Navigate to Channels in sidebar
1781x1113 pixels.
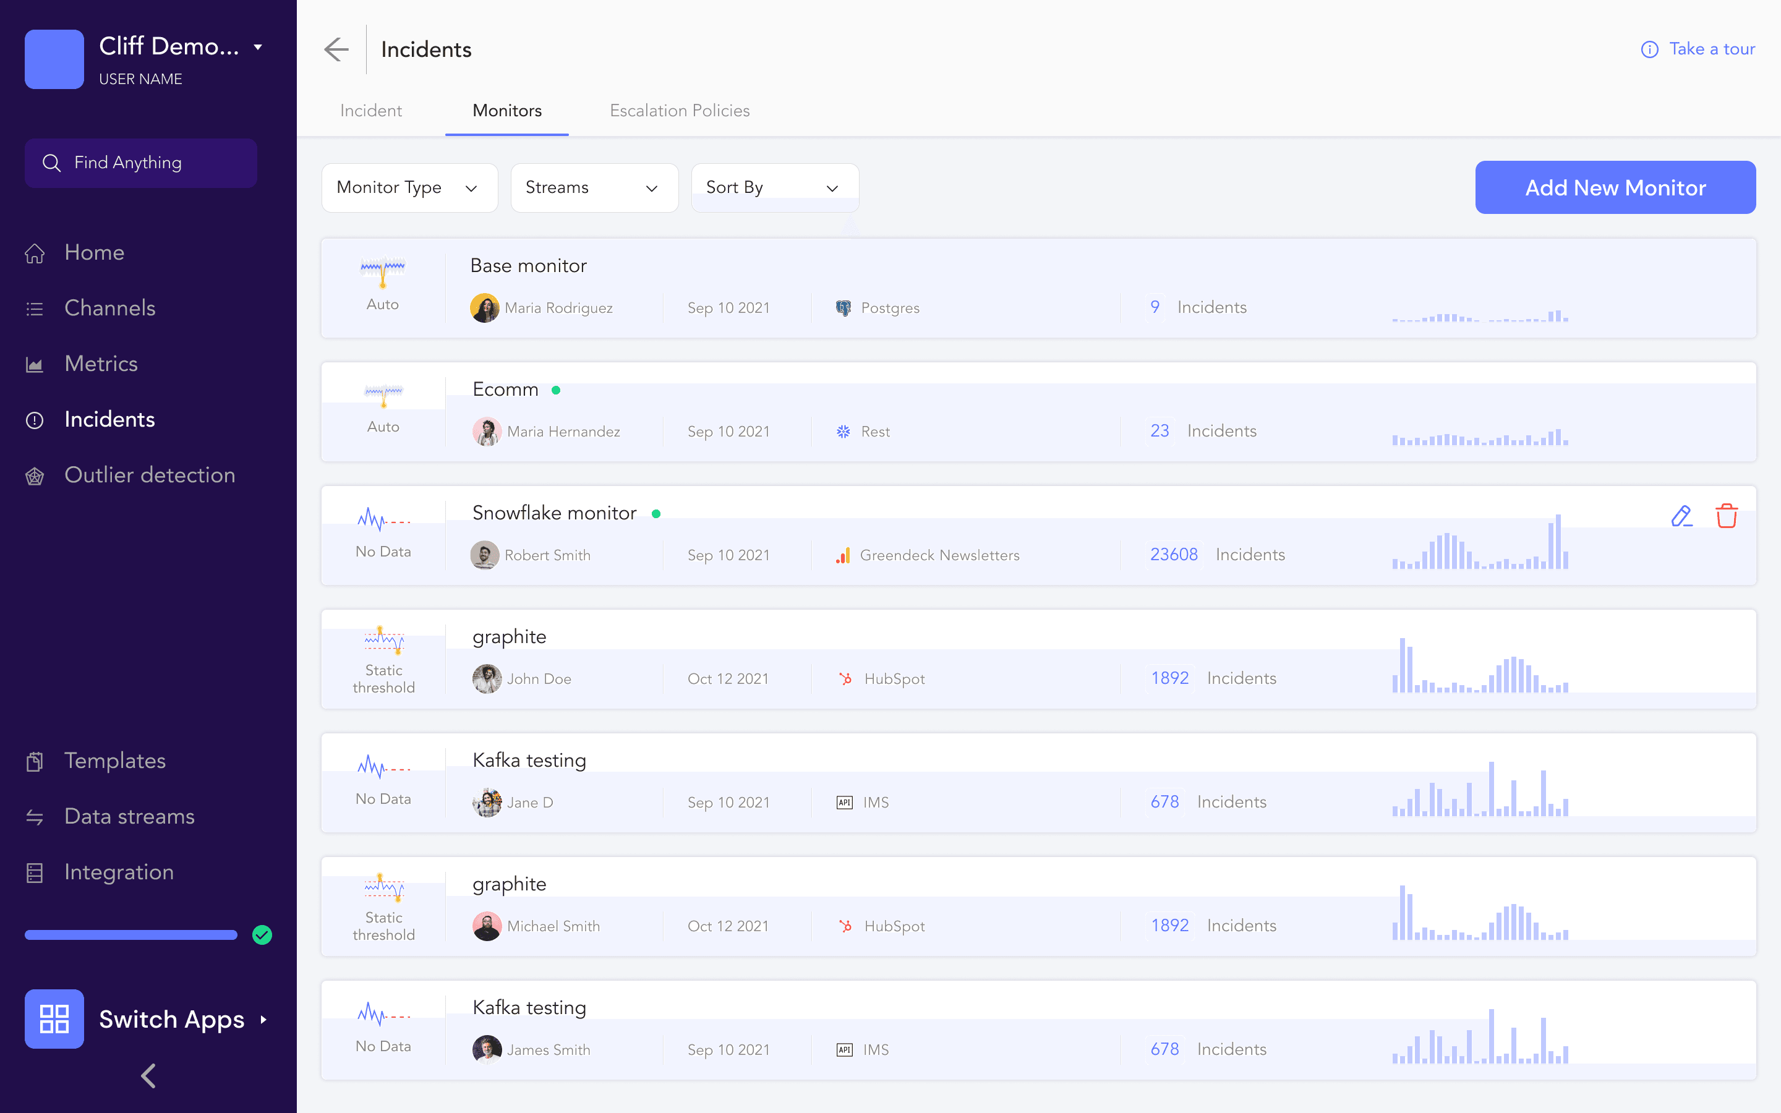(109, 308)
